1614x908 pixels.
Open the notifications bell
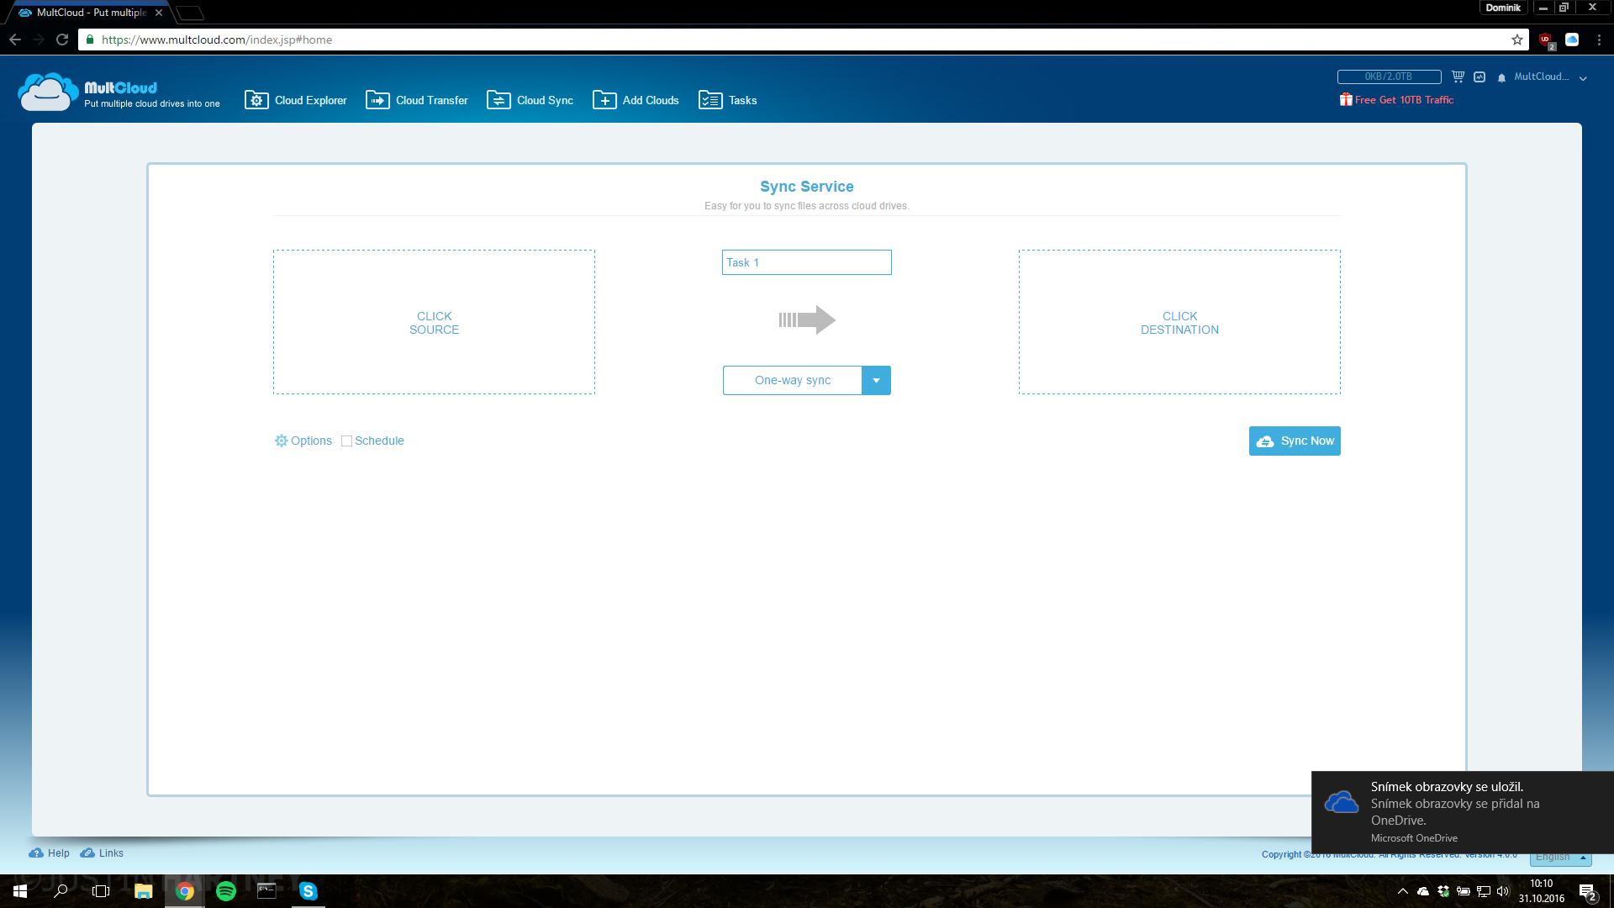pyautogui.click(x=1501, y=77)
